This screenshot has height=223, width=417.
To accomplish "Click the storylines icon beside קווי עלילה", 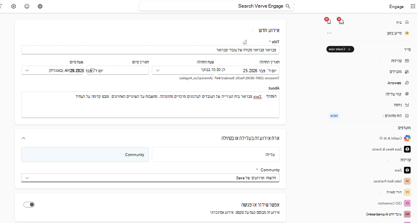I will [x=407, y=94].
